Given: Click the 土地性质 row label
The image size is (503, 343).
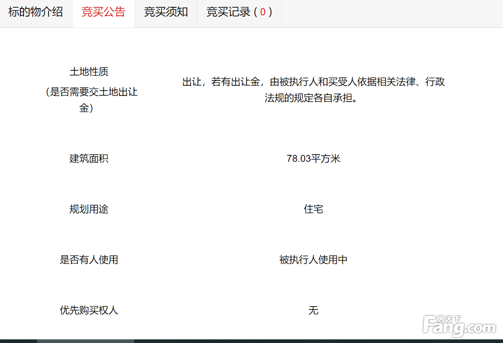Looking at the screenshot, I should (89, 72).
